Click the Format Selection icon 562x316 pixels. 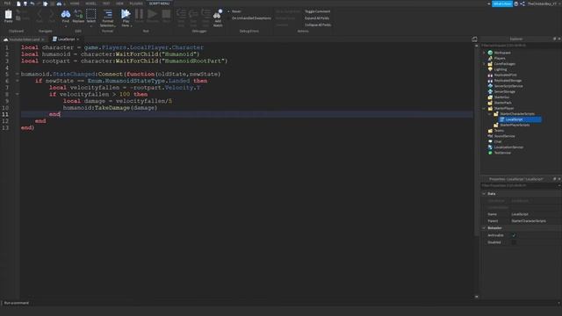click(x=107, y=14)
